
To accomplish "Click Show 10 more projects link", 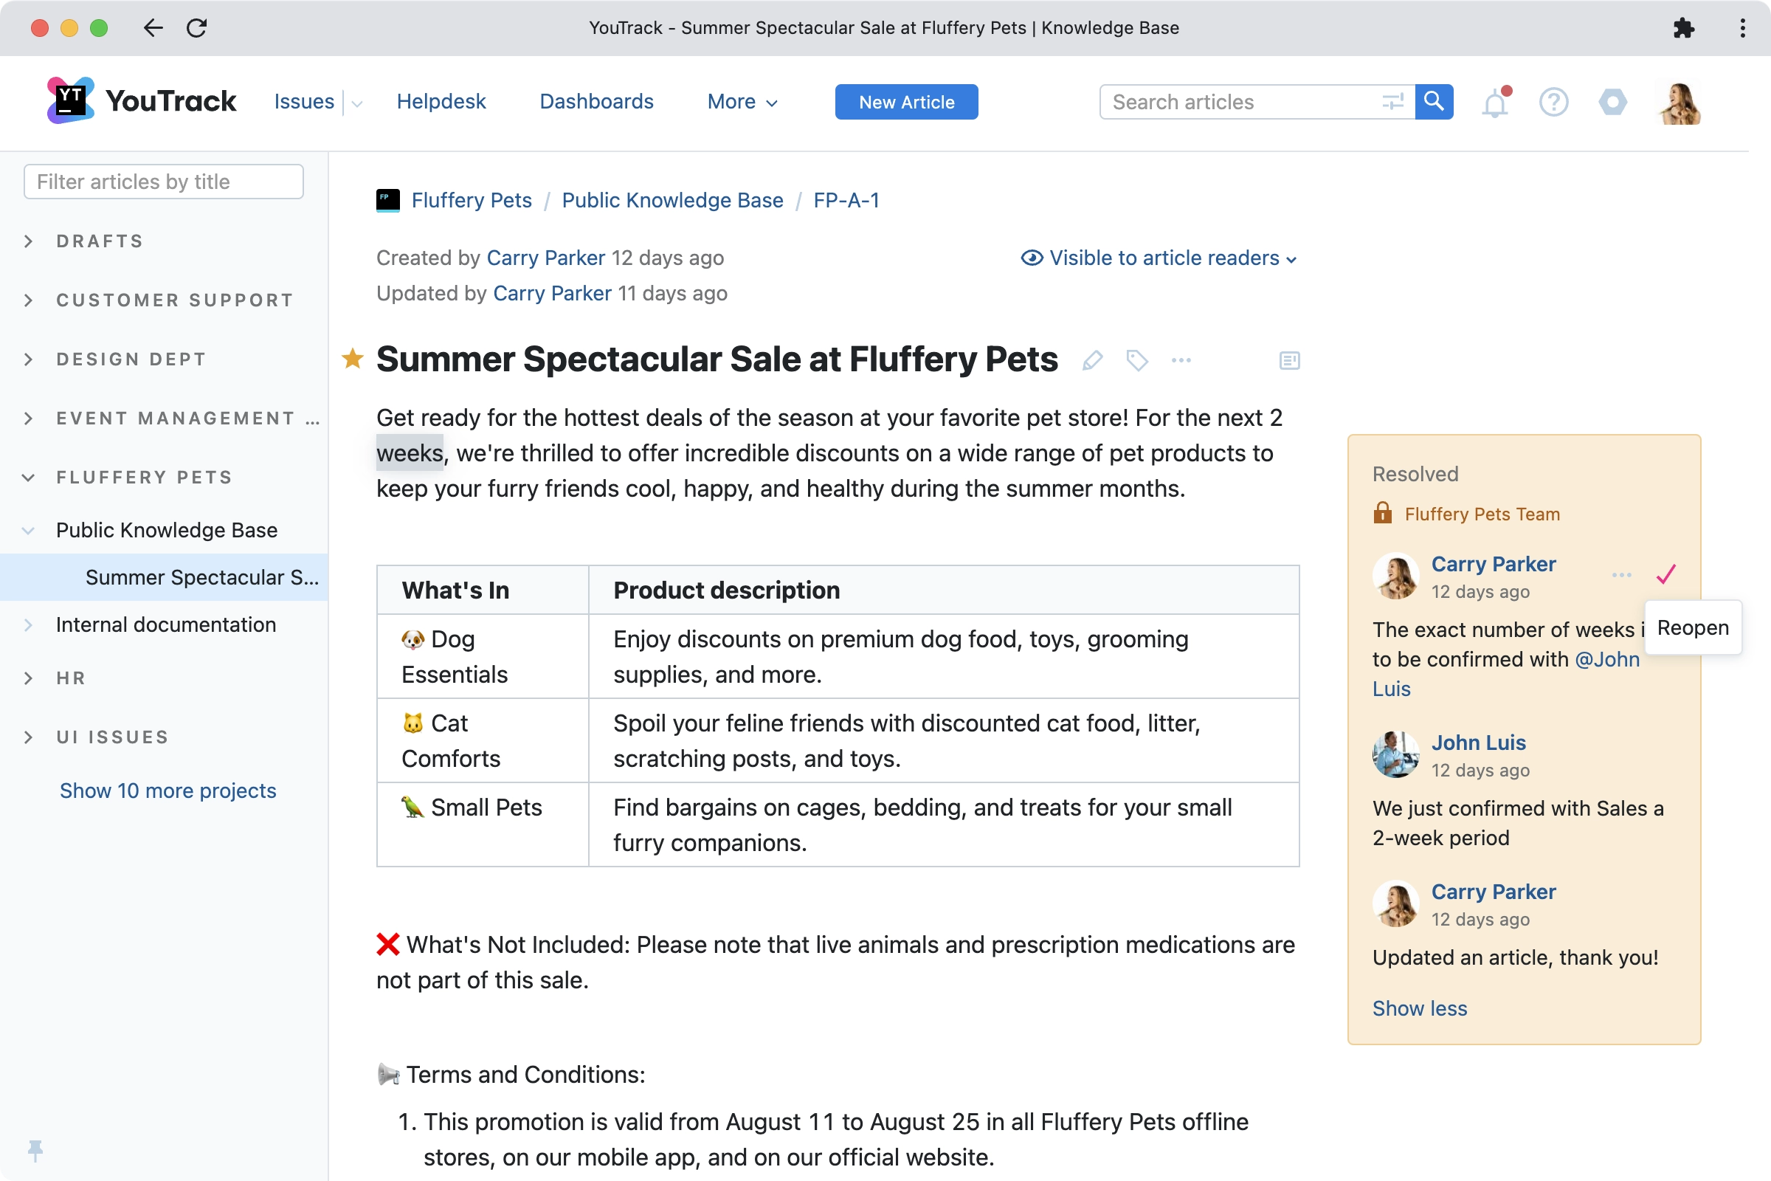I will coord(168,791).
